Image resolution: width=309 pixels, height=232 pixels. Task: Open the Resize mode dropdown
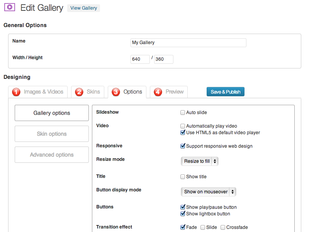click(x=199, y=161)
